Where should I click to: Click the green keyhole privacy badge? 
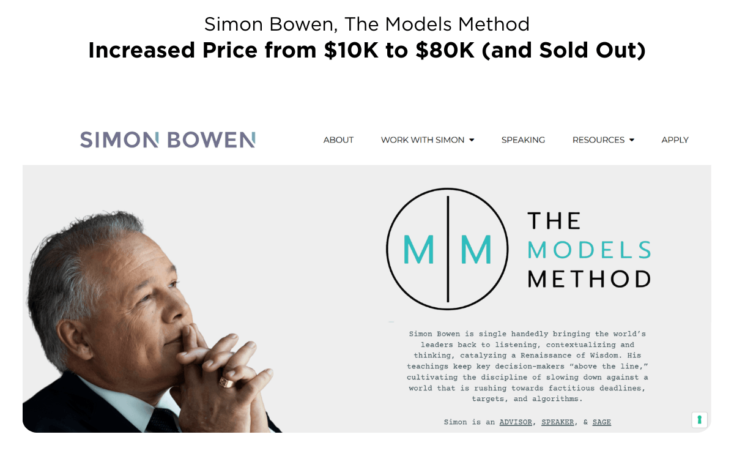coord(699,420)
